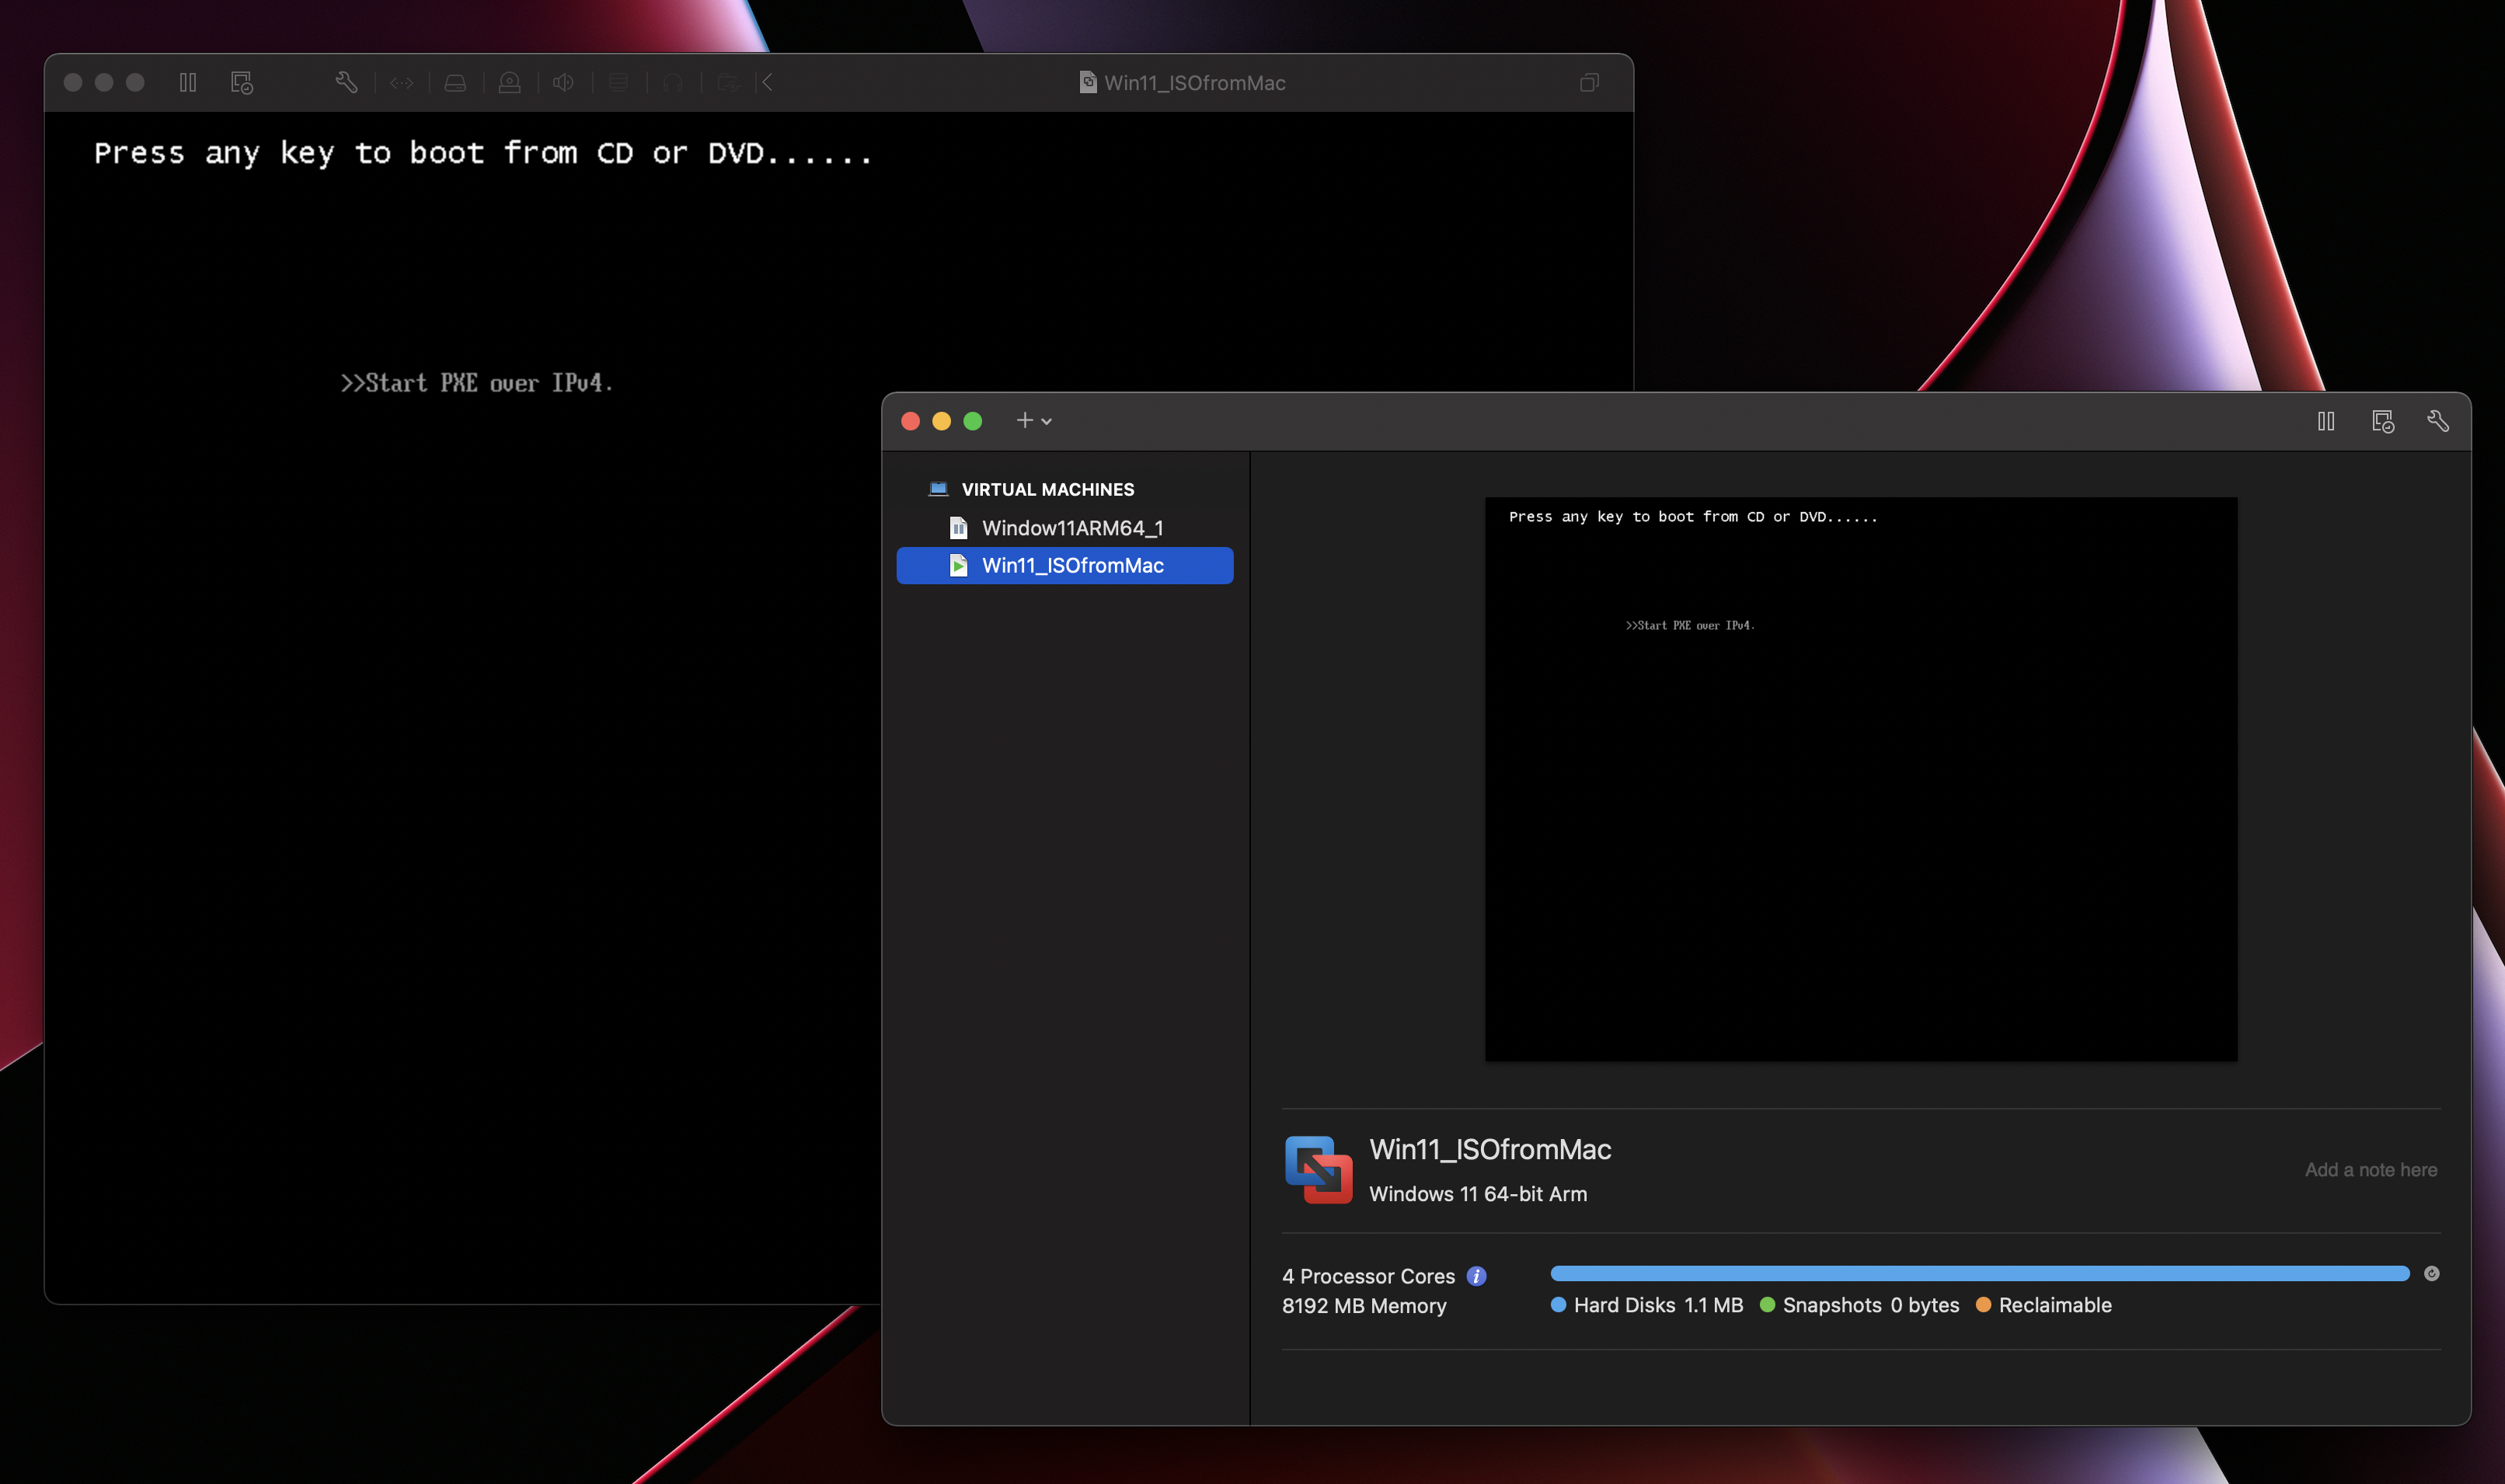Click the CD/DVD drive icon in the console toolbar
2505x1484 pixels.
point(509,83)
